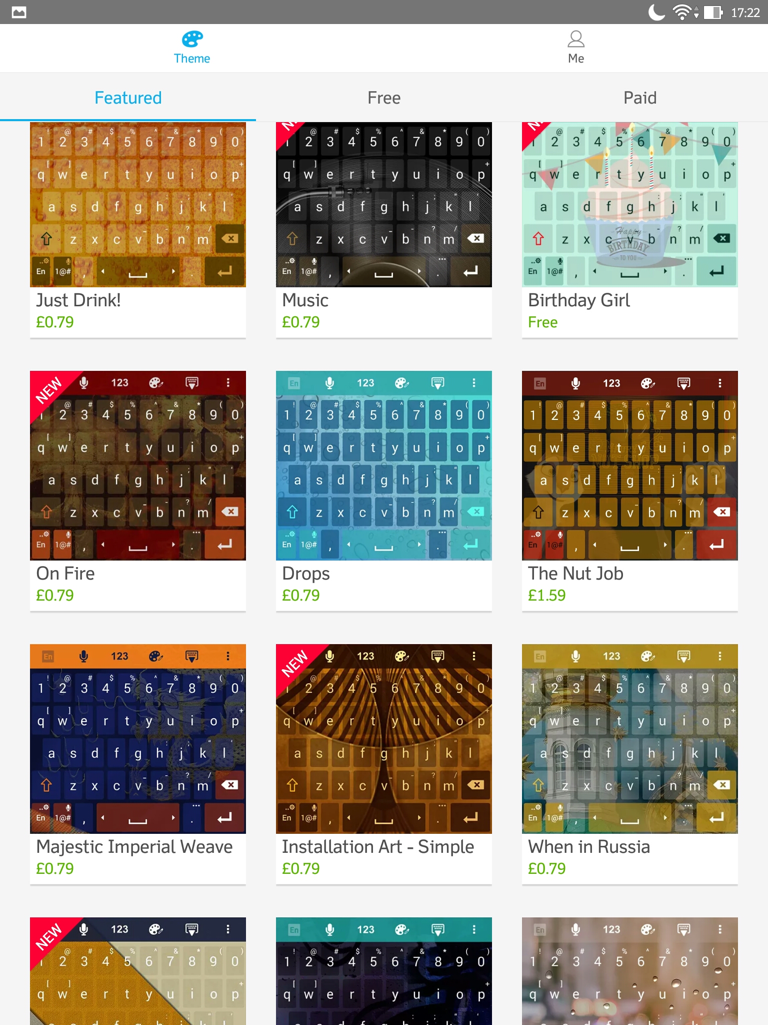Select the Birthday Girl theme title
768x1025 pixels.
coord(579,300)
